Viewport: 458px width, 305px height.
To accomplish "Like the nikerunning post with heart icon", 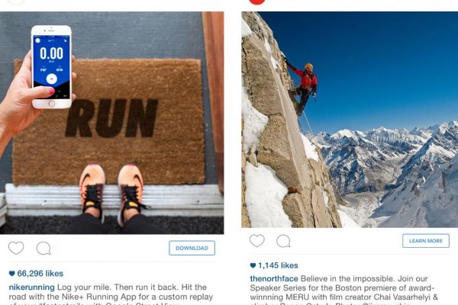I will pyautogui.click(x=16, y=249).
